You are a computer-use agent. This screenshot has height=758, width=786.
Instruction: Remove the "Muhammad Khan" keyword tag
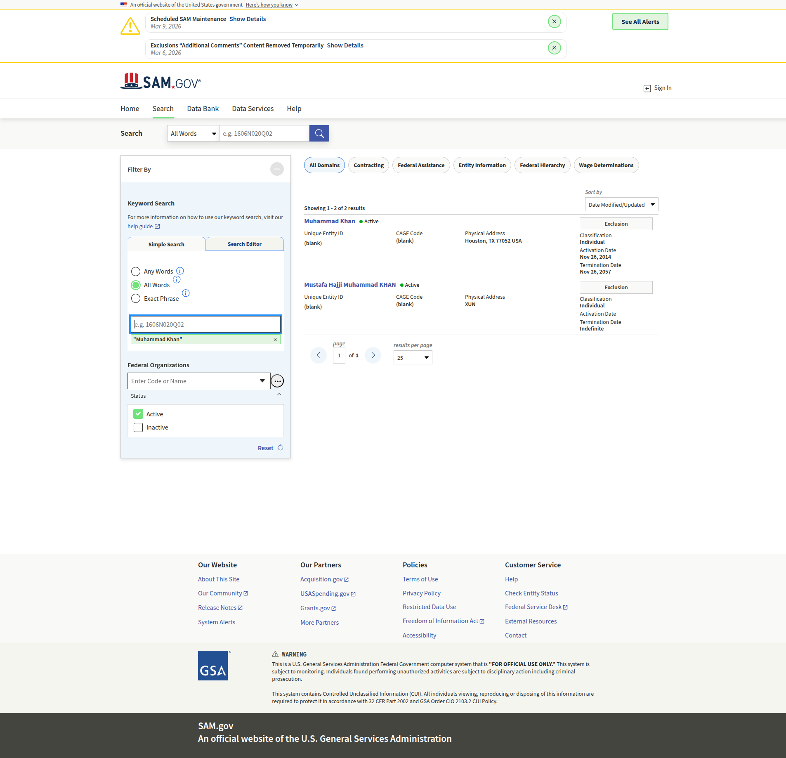[x=275, y=340]
